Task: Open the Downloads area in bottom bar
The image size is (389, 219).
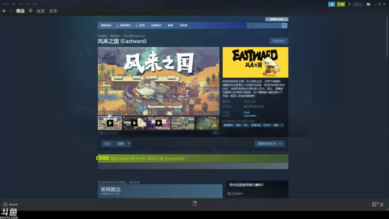Action: [x=194, y=203]
